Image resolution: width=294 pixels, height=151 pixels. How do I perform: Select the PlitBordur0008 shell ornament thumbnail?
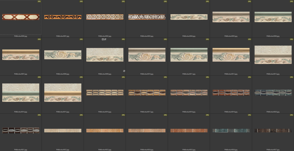(x=63, y=55)
